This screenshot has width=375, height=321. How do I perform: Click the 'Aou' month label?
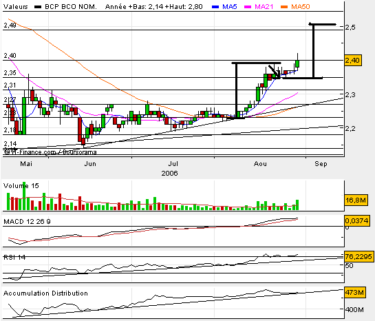click(260, 164)
